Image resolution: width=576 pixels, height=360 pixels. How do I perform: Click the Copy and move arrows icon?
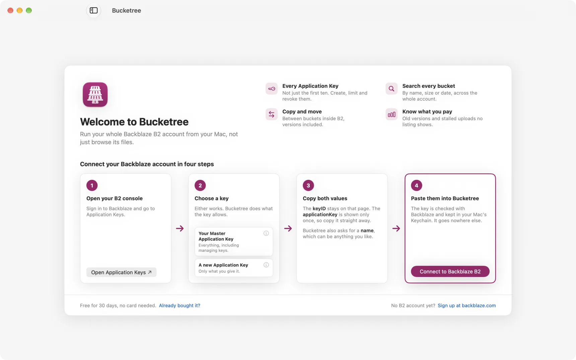[272, 114]
